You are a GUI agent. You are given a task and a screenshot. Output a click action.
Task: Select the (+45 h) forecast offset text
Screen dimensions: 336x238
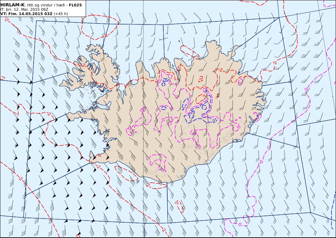click(60, 14)
